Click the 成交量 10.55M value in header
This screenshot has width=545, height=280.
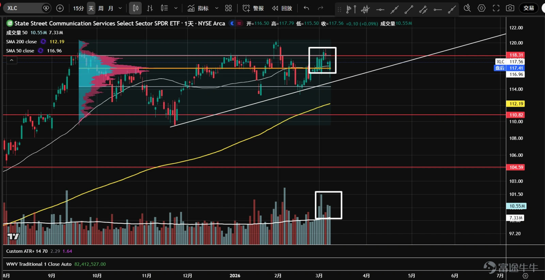pyautogui.click(x=396, y=23)
